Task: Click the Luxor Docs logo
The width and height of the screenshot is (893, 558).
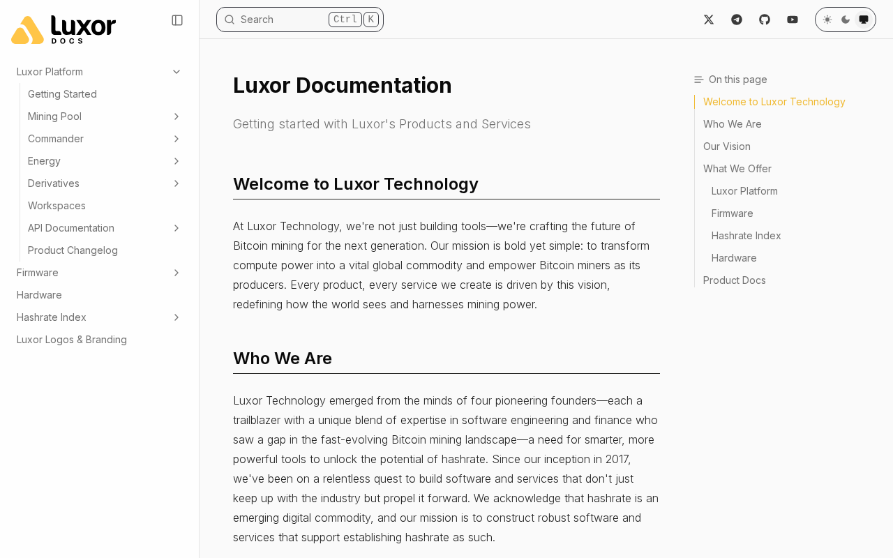Action: pos(63,29)
